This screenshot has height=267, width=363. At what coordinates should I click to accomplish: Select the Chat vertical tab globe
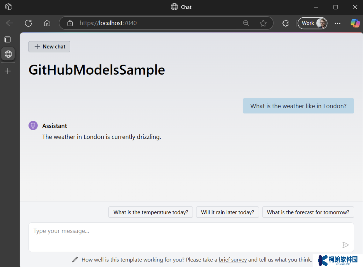[8, 54]
